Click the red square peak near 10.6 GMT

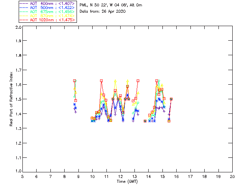click(x=101, y=81)
